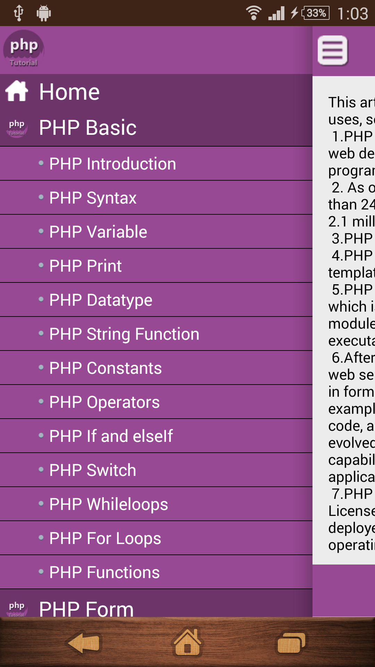Tap the hamburger menu icon
This screenshot has height=667, width=375.
coord(333,50)
